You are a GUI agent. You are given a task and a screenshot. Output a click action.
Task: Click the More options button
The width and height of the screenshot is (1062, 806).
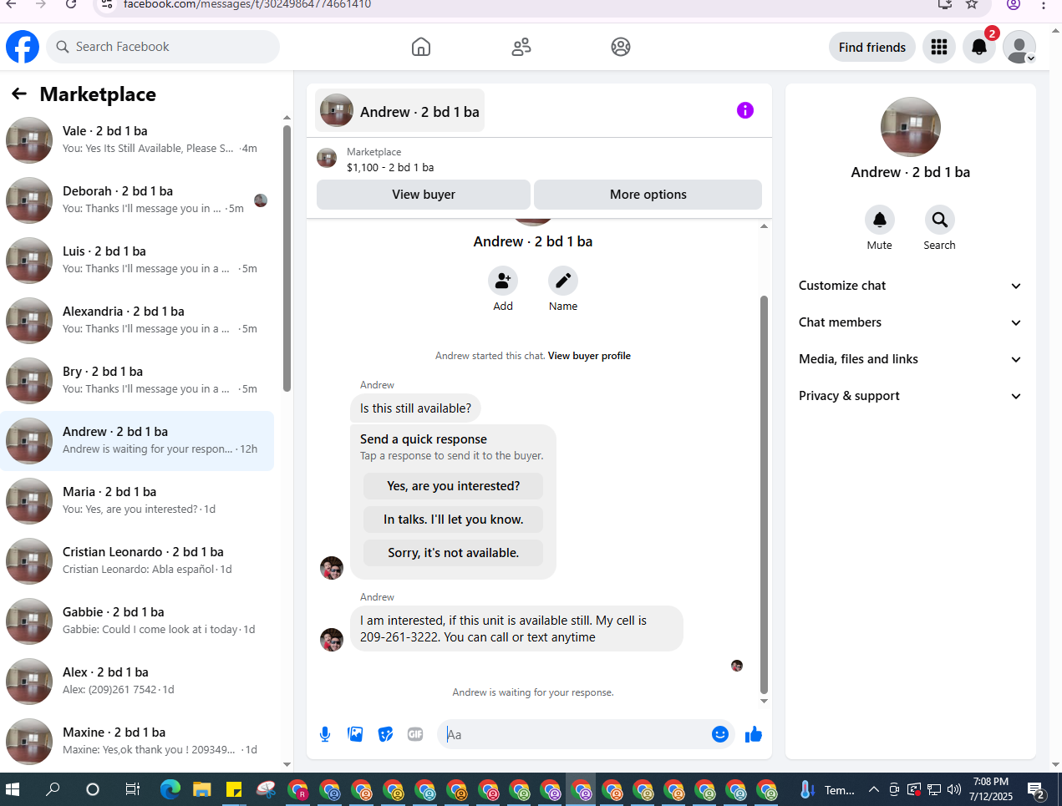648,194
